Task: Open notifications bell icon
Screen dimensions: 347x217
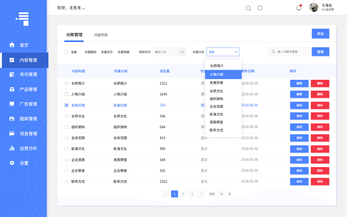Action: pyautogui.click(x=299, y=8)
